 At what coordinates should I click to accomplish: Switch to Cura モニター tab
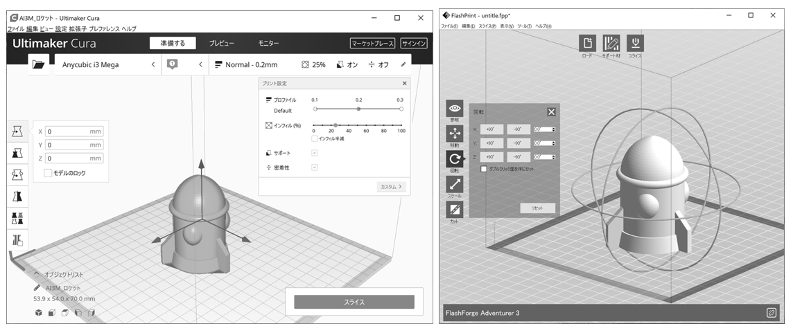(x=268, y=44)
